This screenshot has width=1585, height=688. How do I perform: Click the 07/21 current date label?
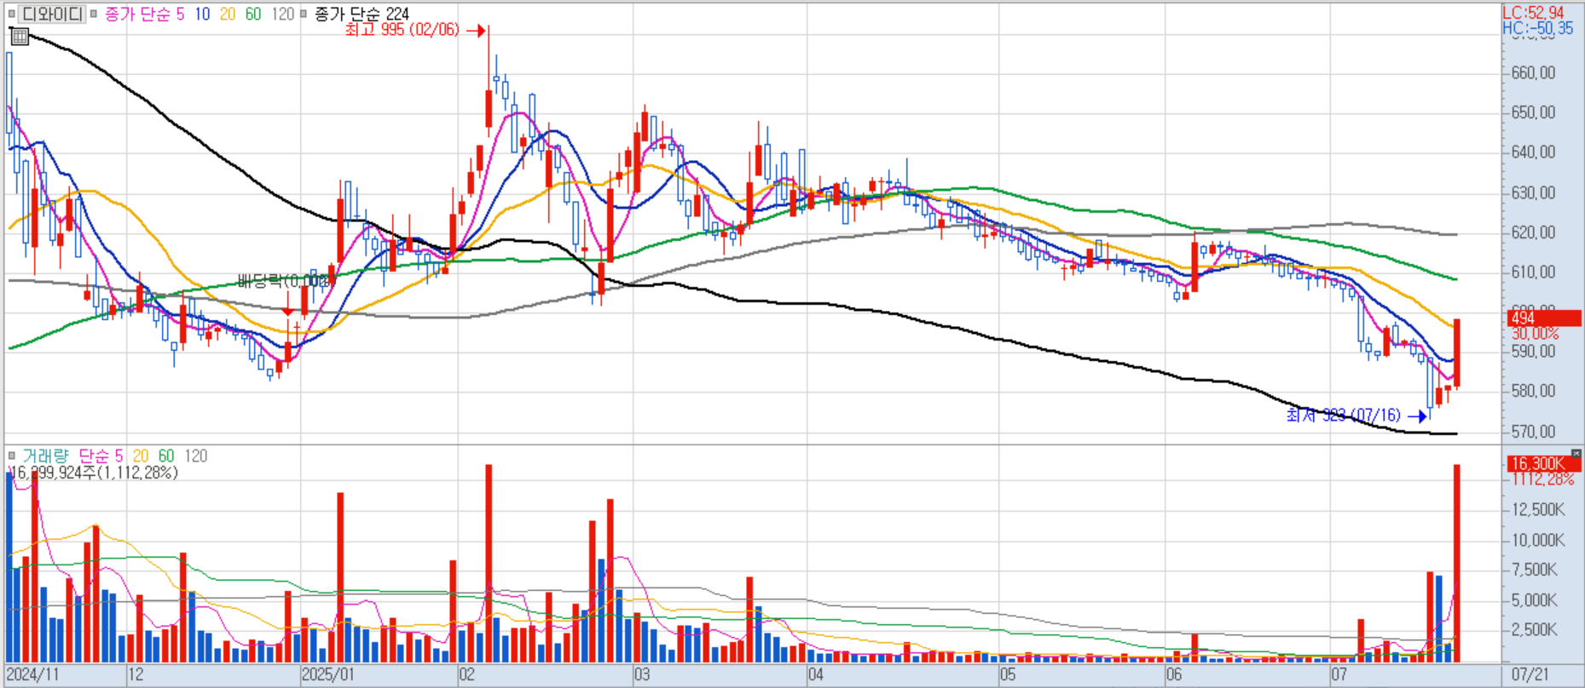coord(1530,675)
